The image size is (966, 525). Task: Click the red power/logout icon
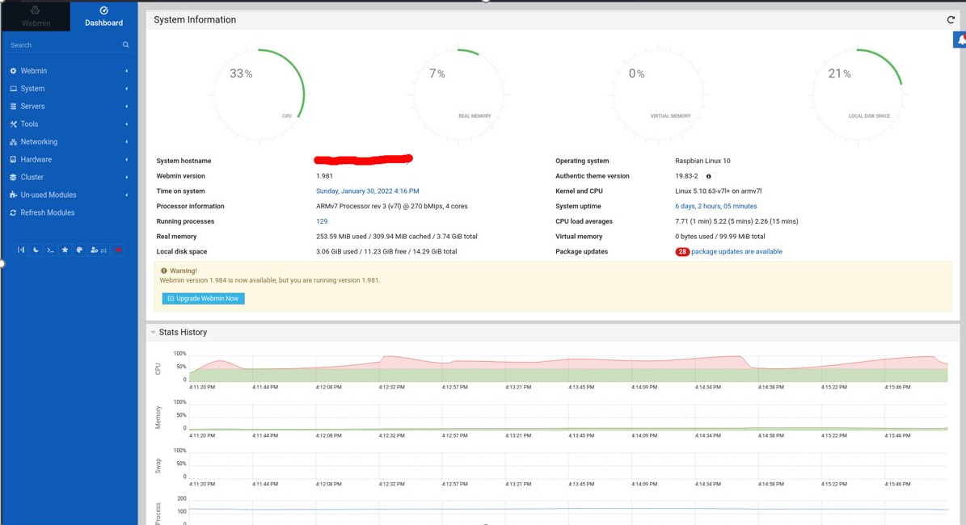pos(118,250)
